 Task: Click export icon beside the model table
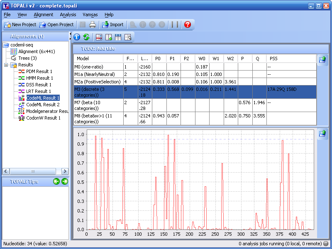point(322,59)
